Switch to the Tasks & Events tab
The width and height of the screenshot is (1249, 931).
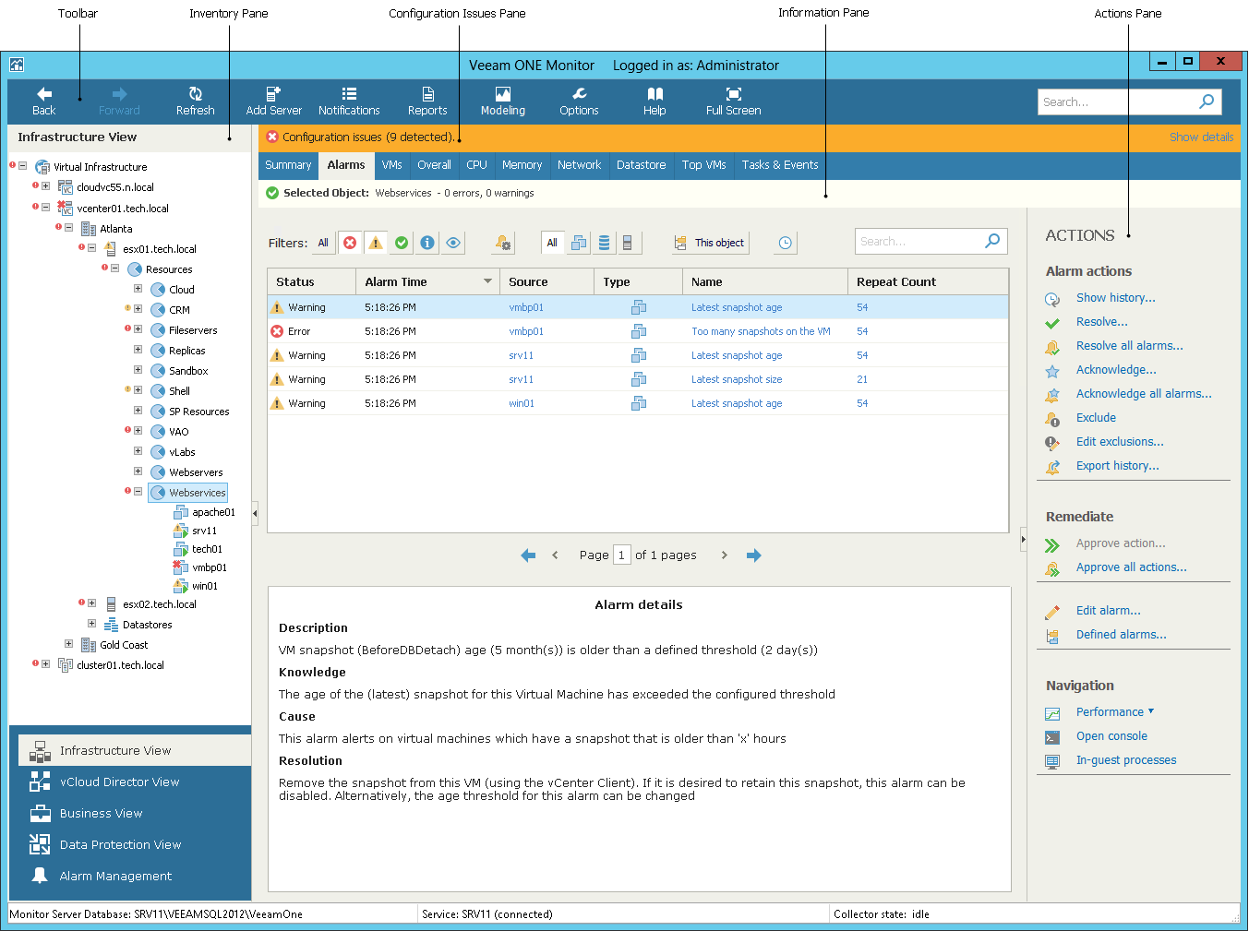click(x=780, y=165)
